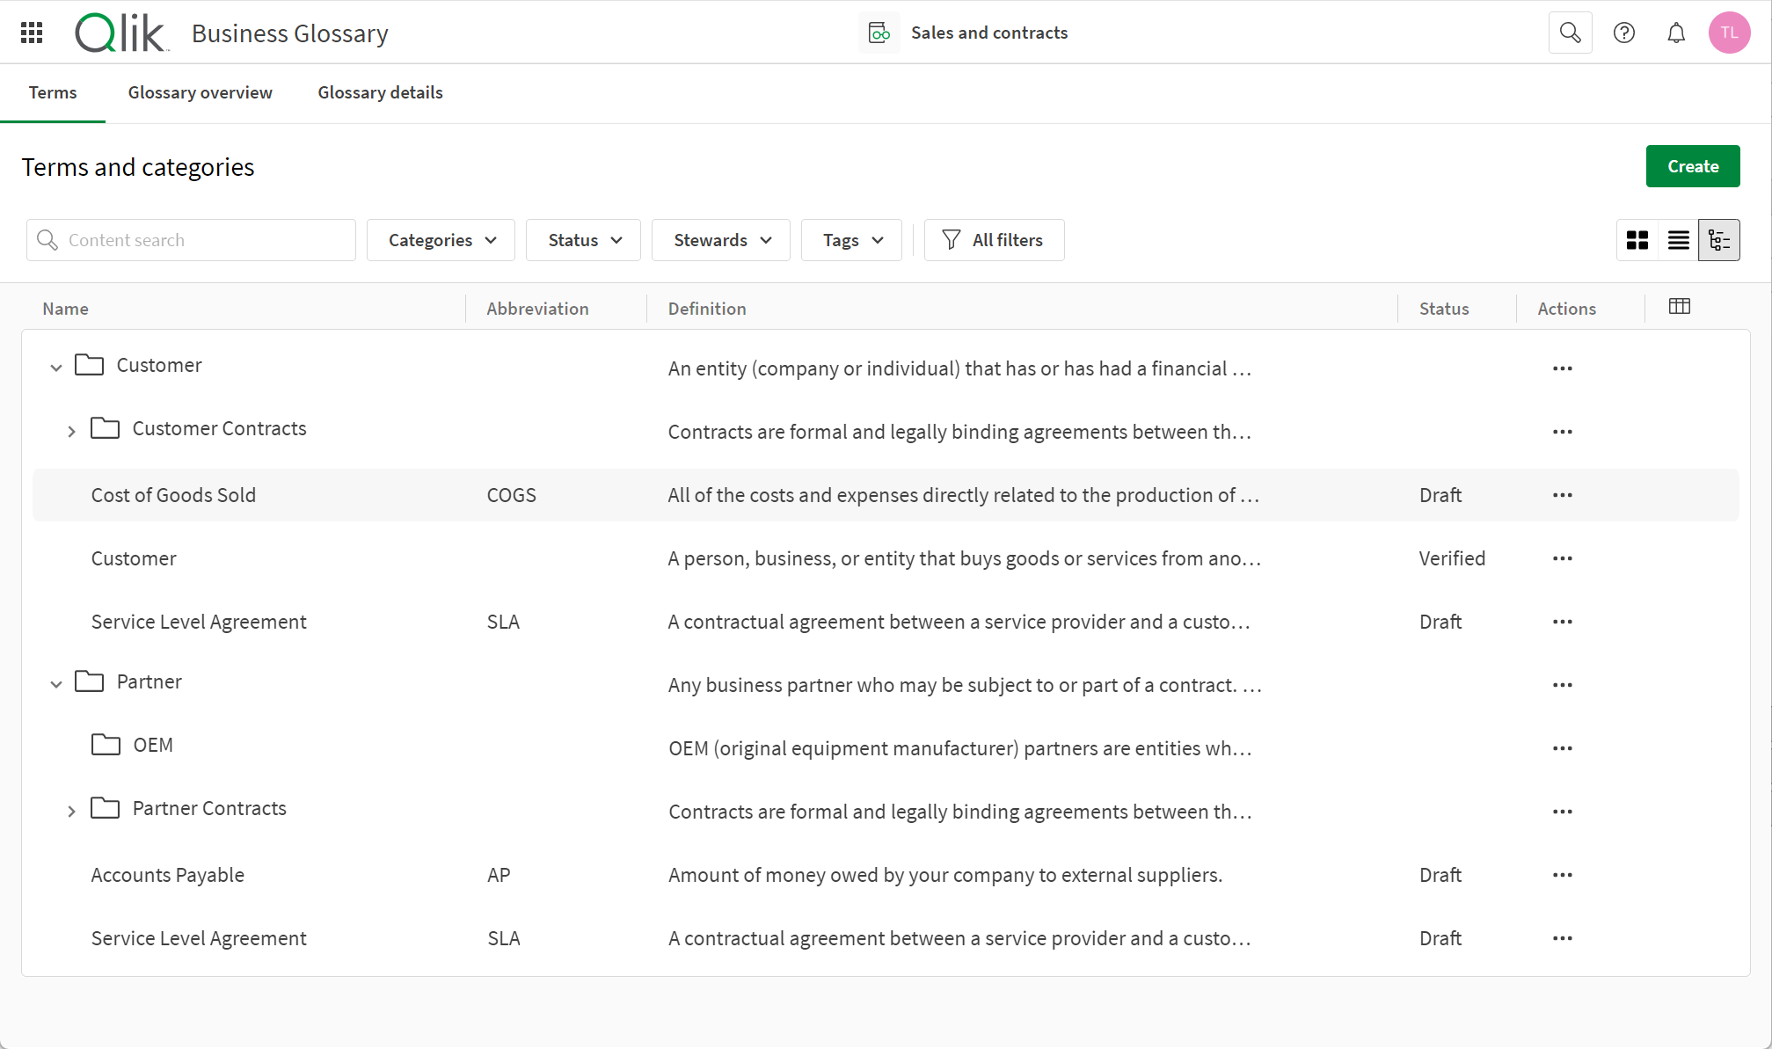Switch to grid view layout

pos(1637,239)
